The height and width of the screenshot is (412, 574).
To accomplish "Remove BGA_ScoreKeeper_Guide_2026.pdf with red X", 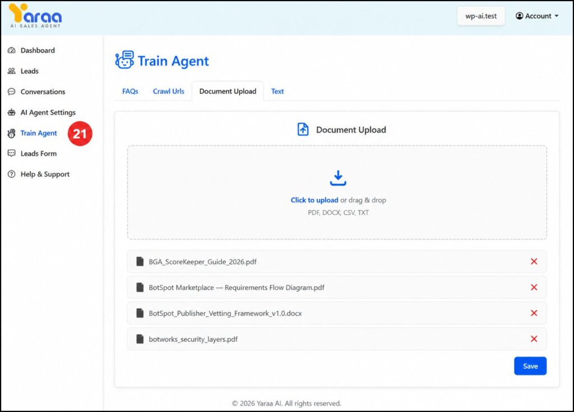I will coord(534,261).
